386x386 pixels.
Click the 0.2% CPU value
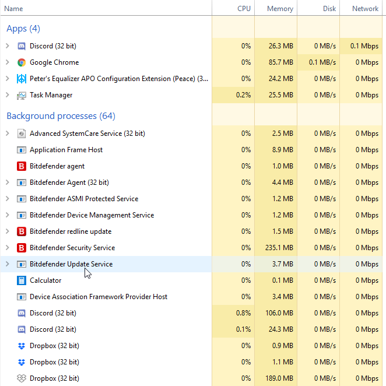(243, 95)
